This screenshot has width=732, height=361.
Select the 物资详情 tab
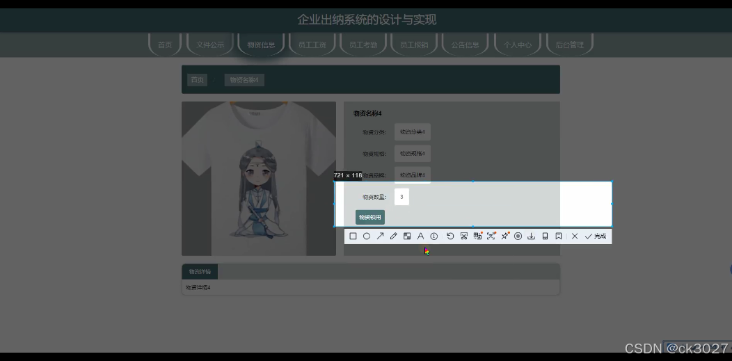pos(200,271)
